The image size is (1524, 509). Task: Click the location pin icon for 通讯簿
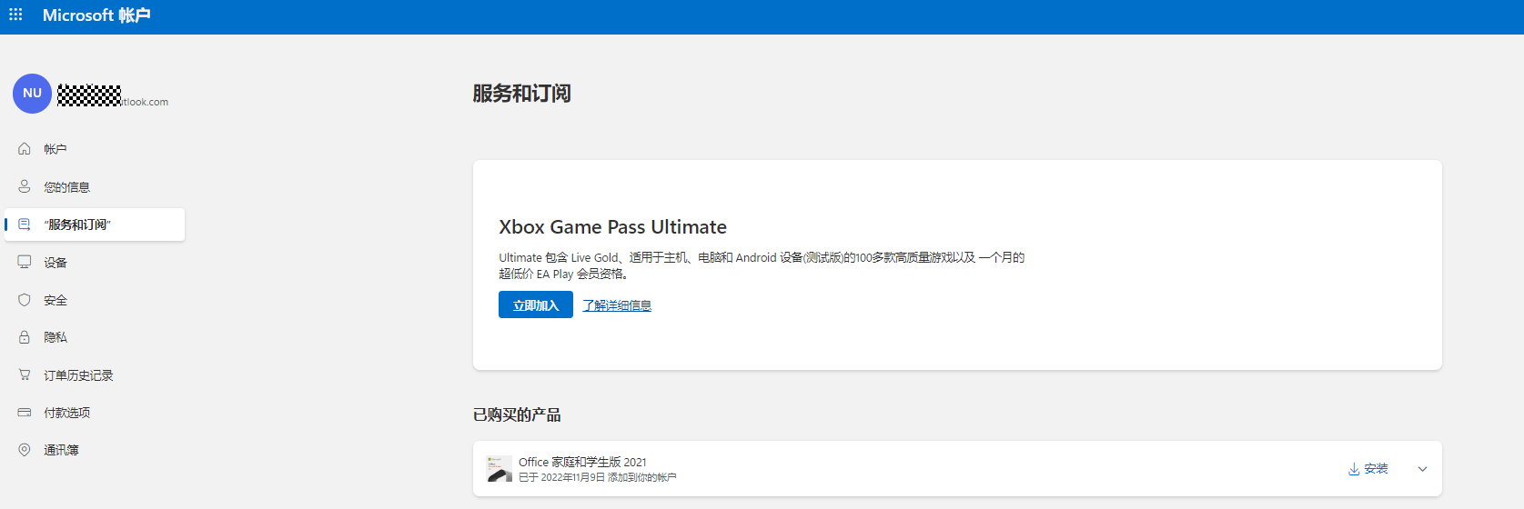25,450
